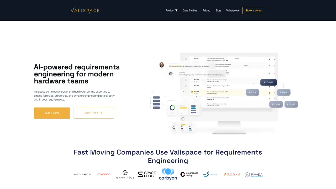Click the Clearspace Today logo
This screenshot has height=189, width=336.
[x=189, y=174]
